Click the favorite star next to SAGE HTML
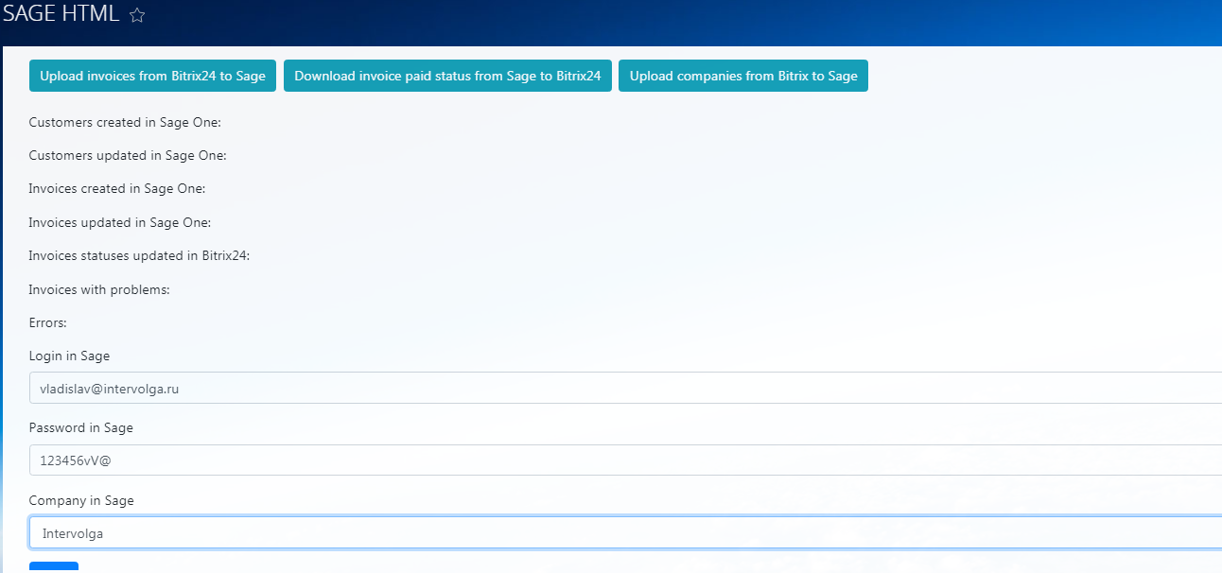 click(137, 15)
